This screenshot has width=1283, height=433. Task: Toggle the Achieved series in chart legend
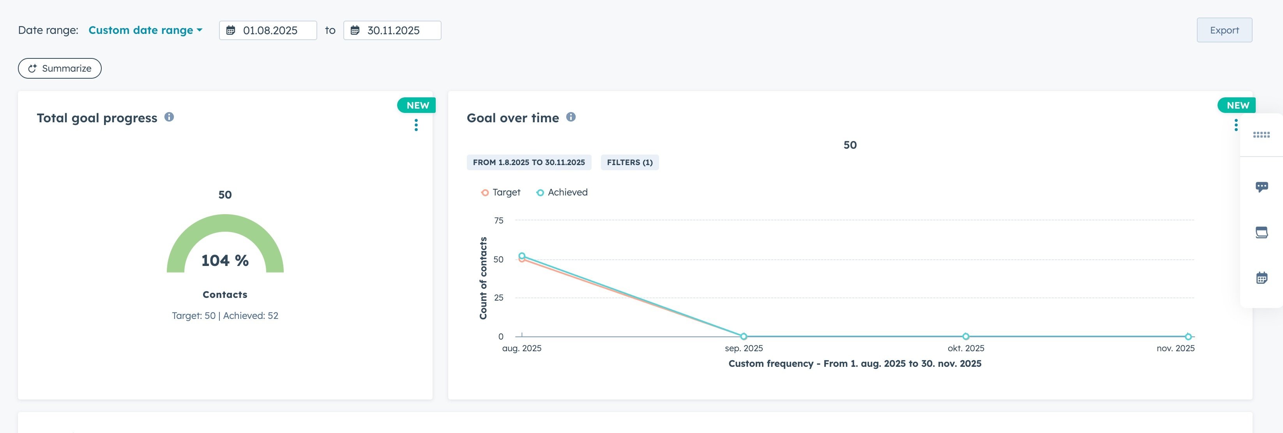click(562, 193)
